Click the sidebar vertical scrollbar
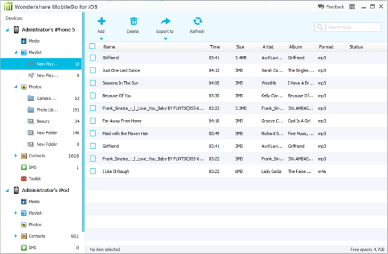This screenshot has height=254, width=388. (83, 122)
